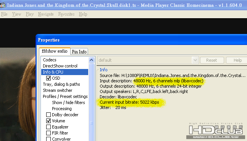Select the Processing entry
The height and width of the screenshot is (141, 247).
(x=62, y=109)
